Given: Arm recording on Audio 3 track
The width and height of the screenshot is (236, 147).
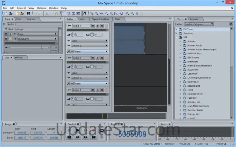Looking at the screenshot, I should coord(102,90).
